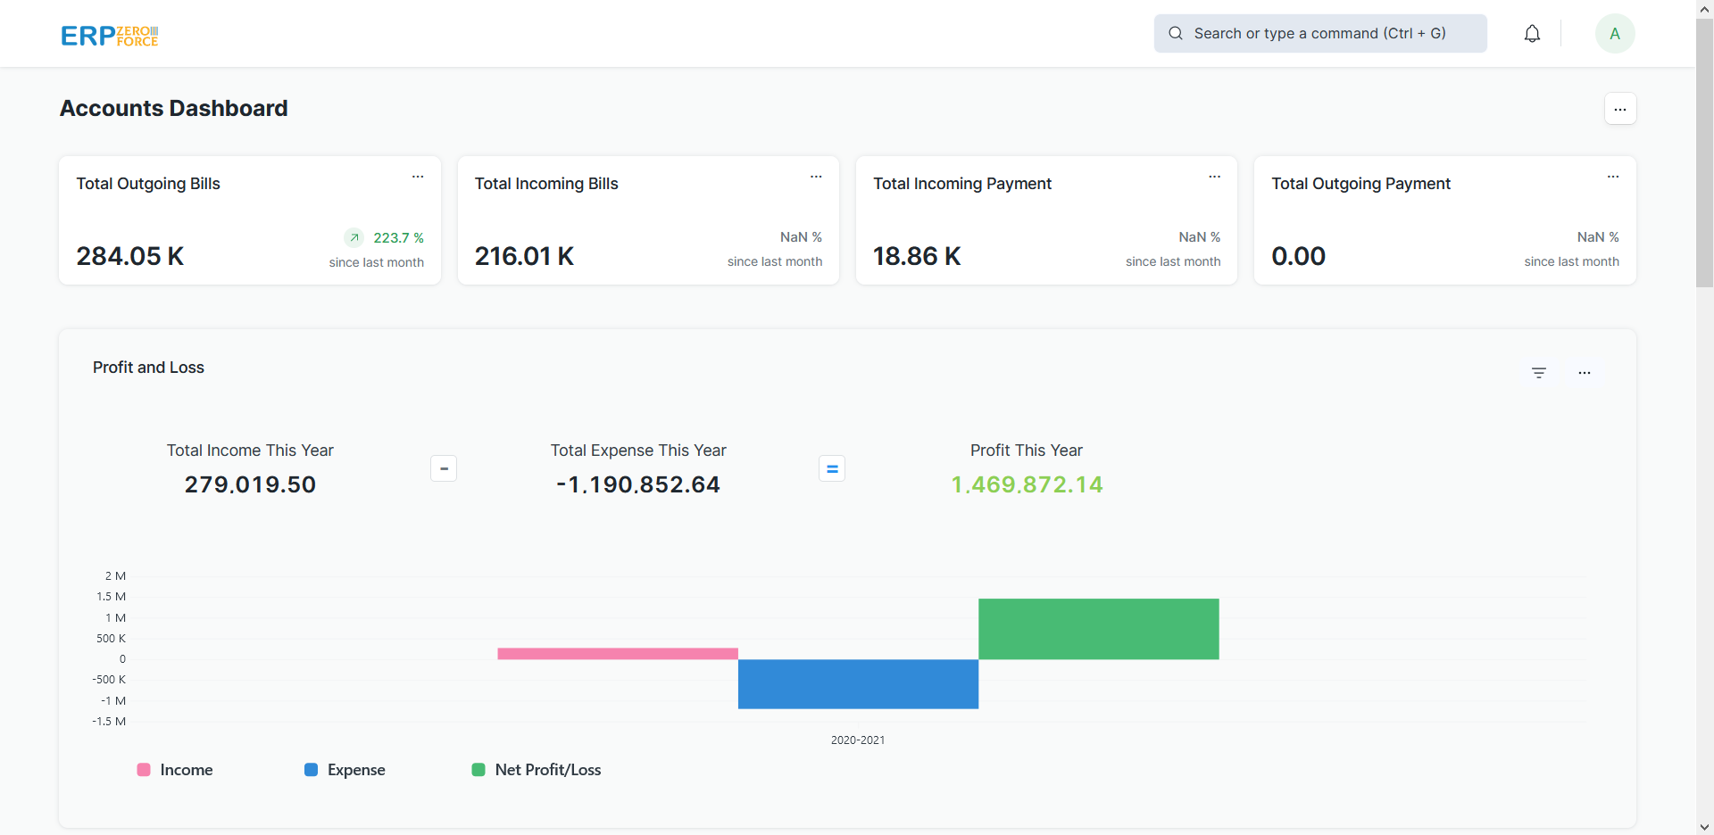This screenshot has width=1714, height=835.
Task: Click the green upward trend arrow icon
Action: 354,237
